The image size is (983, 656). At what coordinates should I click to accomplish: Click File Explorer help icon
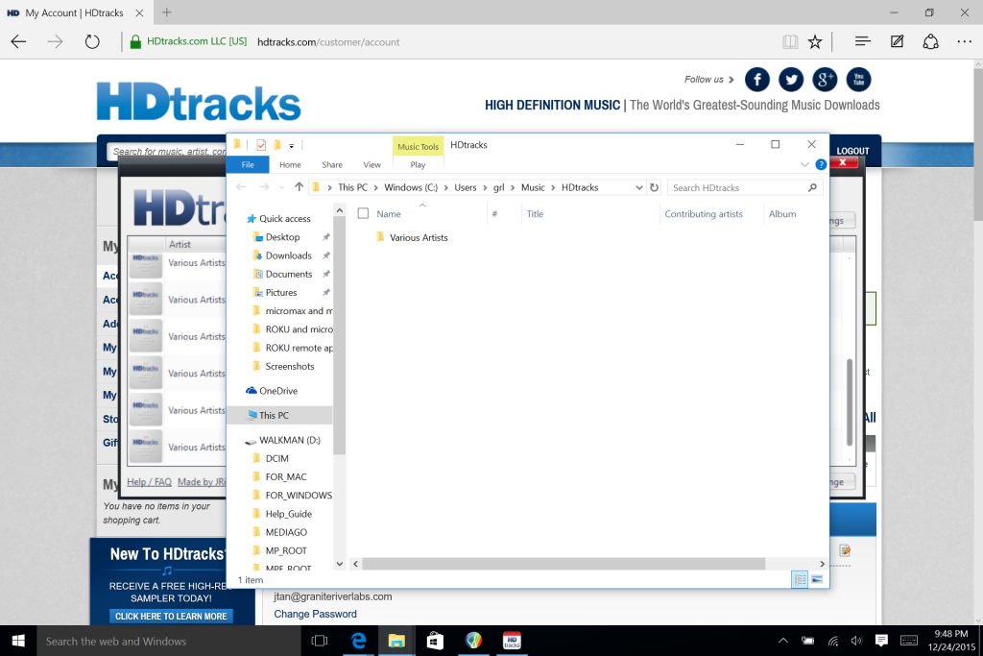[x=821, y=165]
